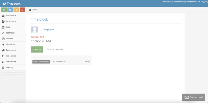Click the Equipment truck icon
208x103 pixels.
(x=3, y=50)
